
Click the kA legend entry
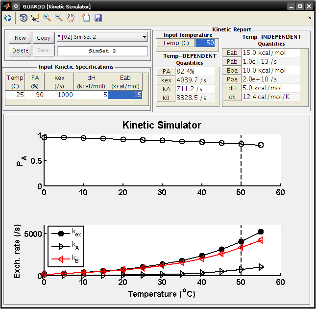[x=65, y=246]
